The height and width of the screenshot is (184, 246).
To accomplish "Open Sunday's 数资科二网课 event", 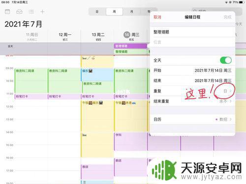I will (31, 80).
